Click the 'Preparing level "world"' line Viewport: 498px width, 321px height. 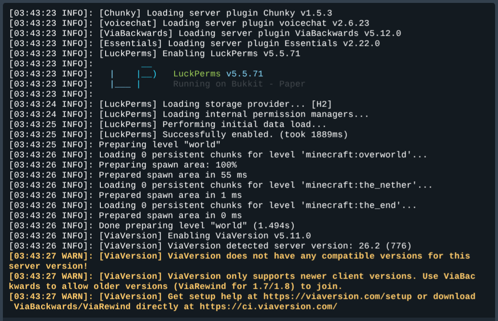(115, 145)
